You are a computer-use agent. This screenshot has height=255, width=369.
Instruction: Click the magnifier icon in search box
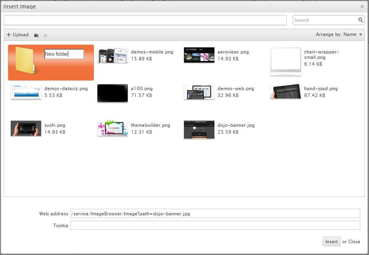[x=360, y=20]
